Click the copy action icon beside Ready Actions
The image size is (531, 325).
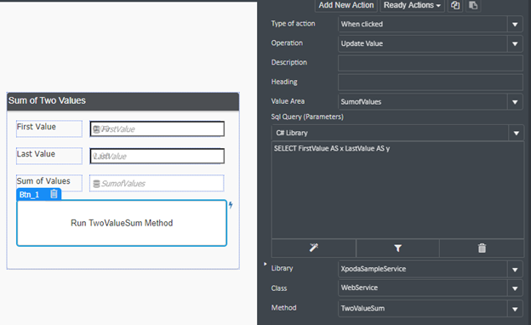(455, 5)
